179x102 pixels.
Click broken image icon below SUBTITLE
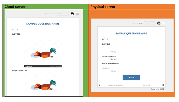tap(113, 52)
